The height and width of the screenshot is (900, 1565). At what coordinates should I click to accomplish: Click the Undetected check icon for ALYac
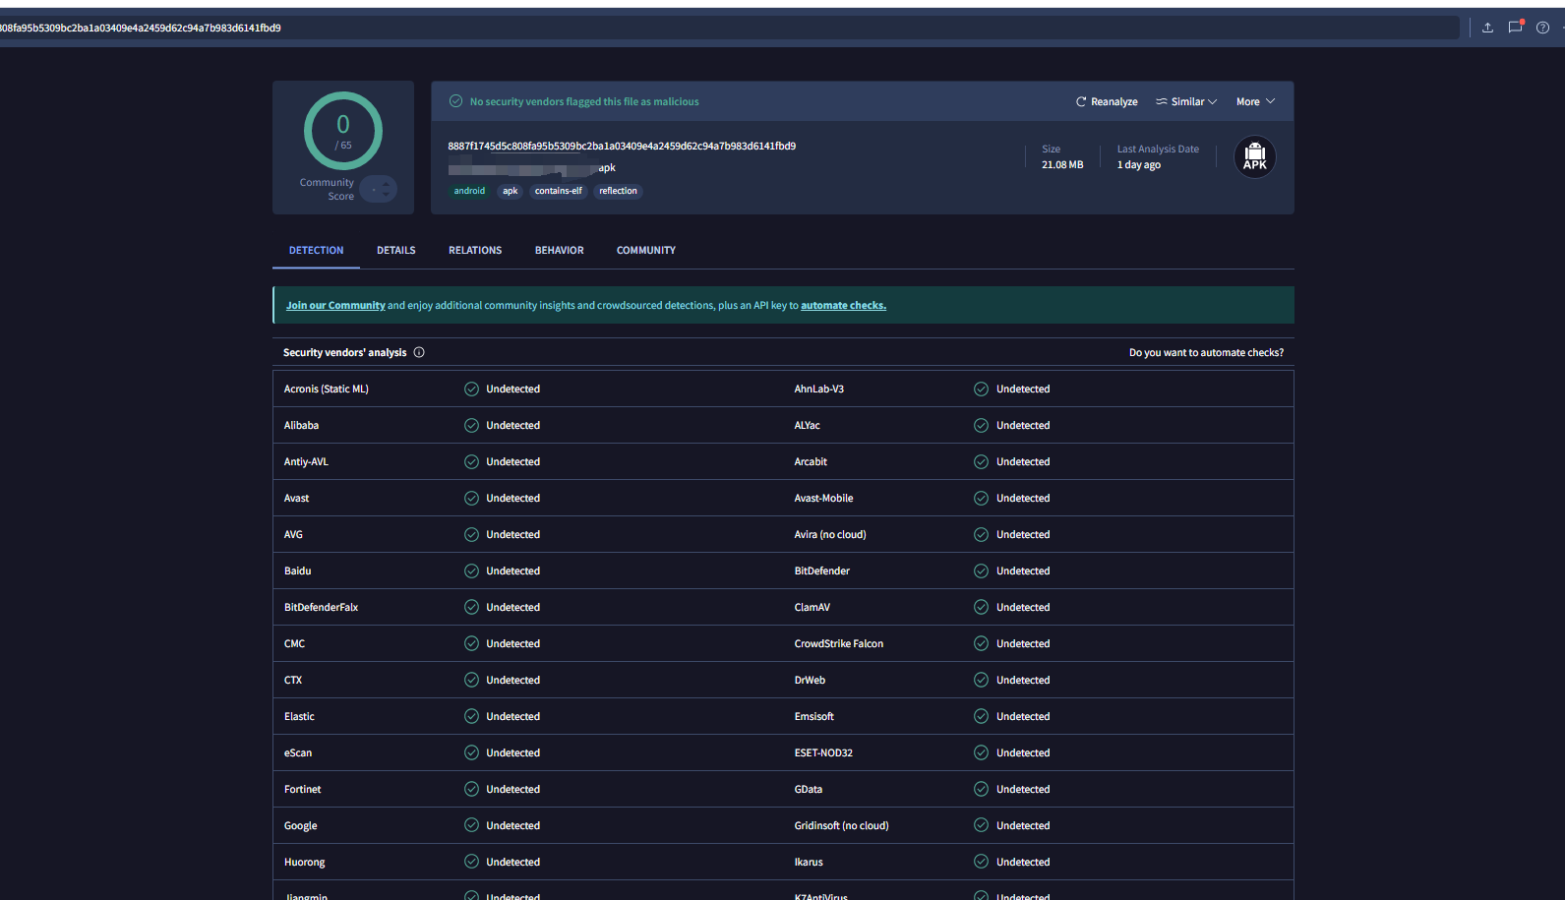pos(981,425)
